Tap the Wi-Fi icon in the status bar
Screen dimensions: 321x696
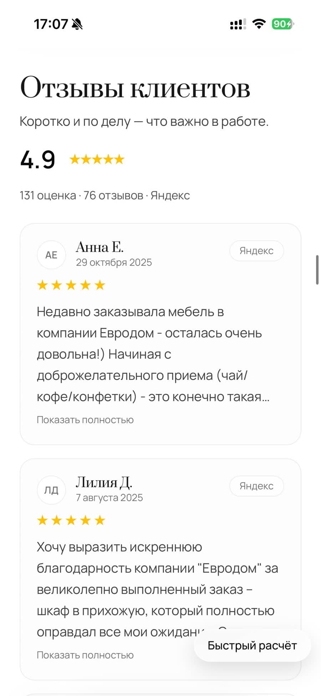(x=259, y=23)
